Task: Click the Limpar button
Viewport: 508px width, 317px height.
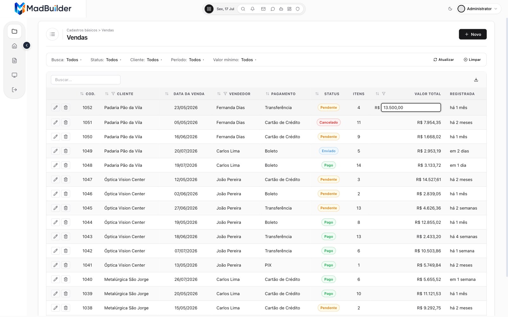Action: 472,60
